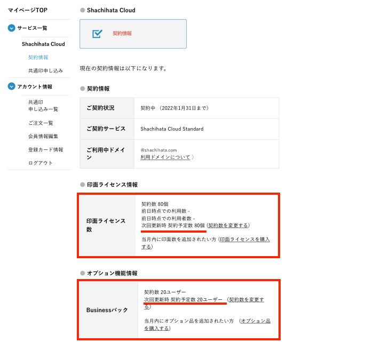Click 契約数を変更する for 印面ライセンス
Image resolution: width=374 pixels, height=350 pixels.
pos(228,226)
